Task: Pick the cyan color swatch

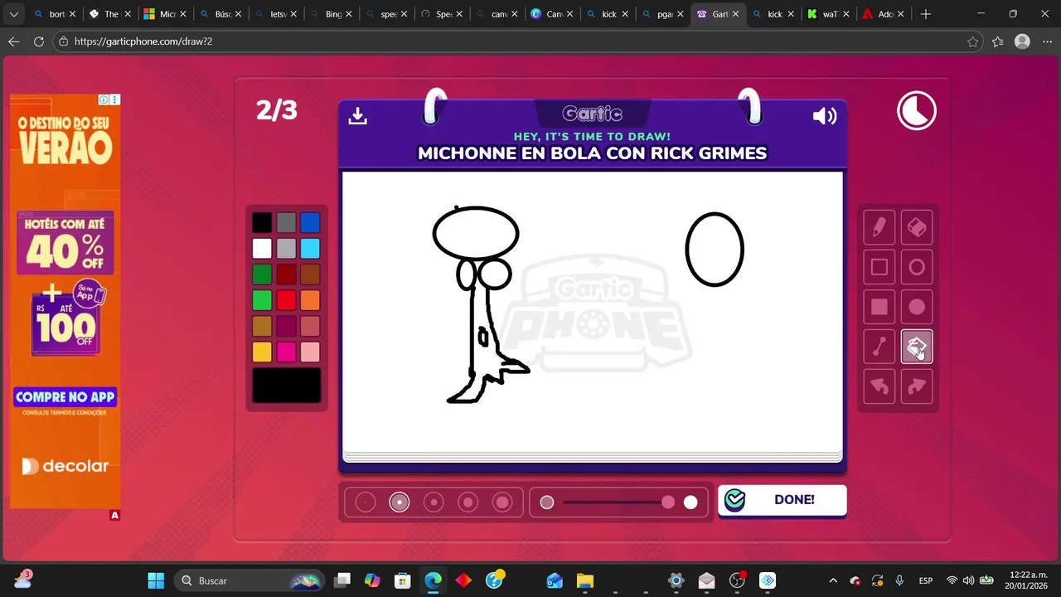Action: click(310, 248)
